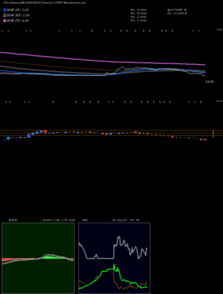223x294 pixels.
Task: Click the blue DOW ST legend swatch
Action: tap(5, 10)
